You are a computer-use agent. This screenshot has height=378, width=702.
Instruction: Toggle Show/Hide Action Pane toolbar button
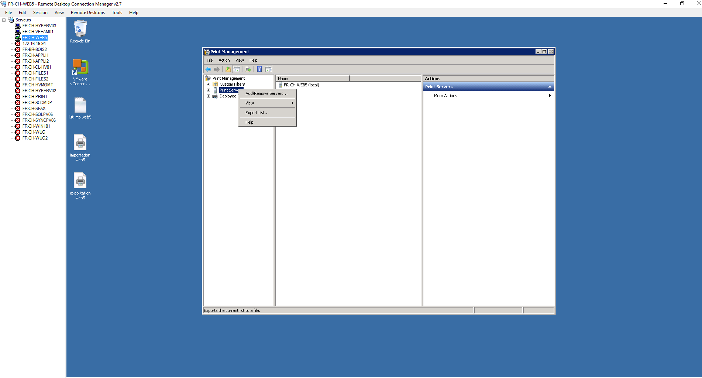[x=268, y=69]
